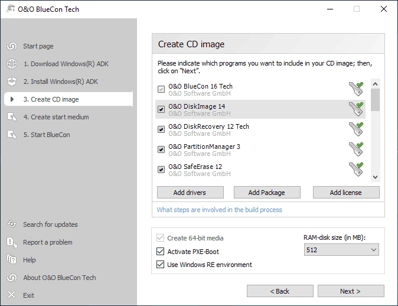This screenshot has width=398, height=306.
Task: Open step 4. Create start medium
Action: tap(56, 117)
